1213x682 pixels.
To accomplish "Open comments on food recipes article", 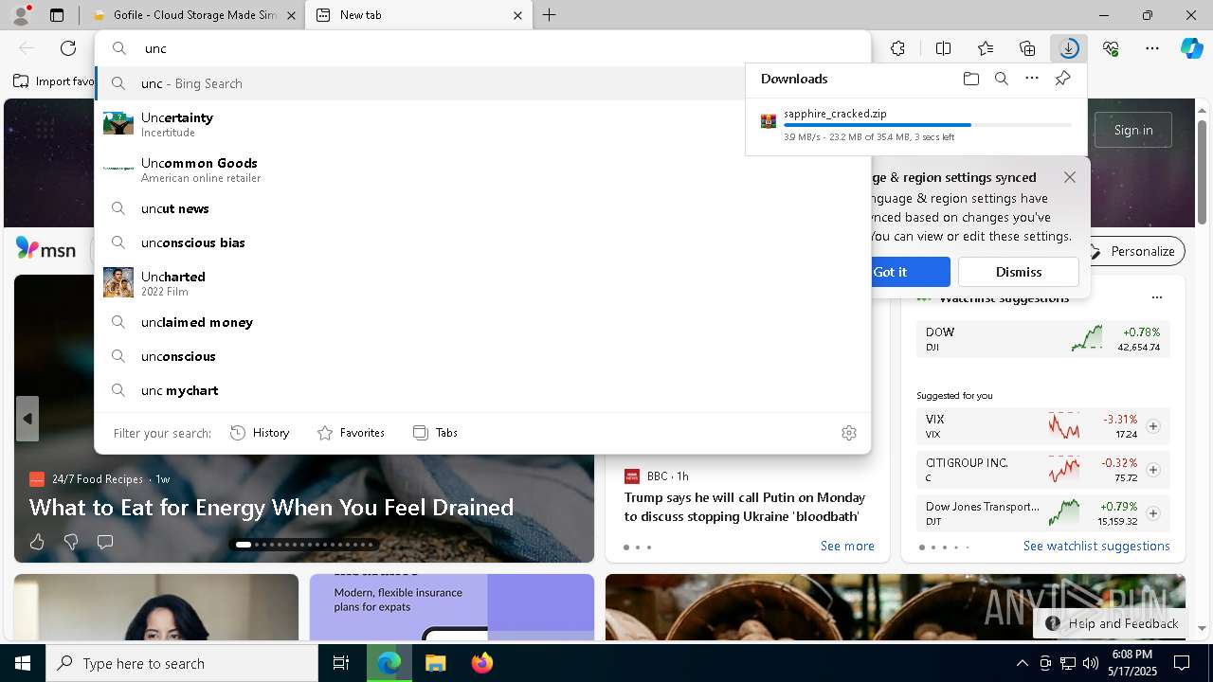I will (x=105, y=542).
